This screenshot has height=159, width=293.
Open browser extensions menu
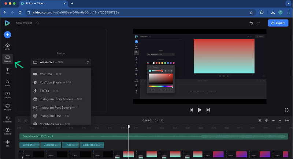tap(262, 12)
